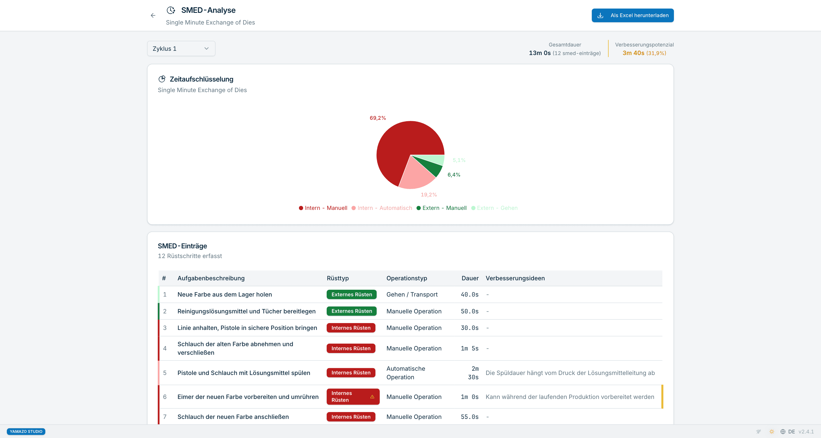The height and width of the screenshot is (438, 821).
Task: Select row 'Schlauch der alten Farbe abnehmen und verschließen'
Action: click(410, 348)
